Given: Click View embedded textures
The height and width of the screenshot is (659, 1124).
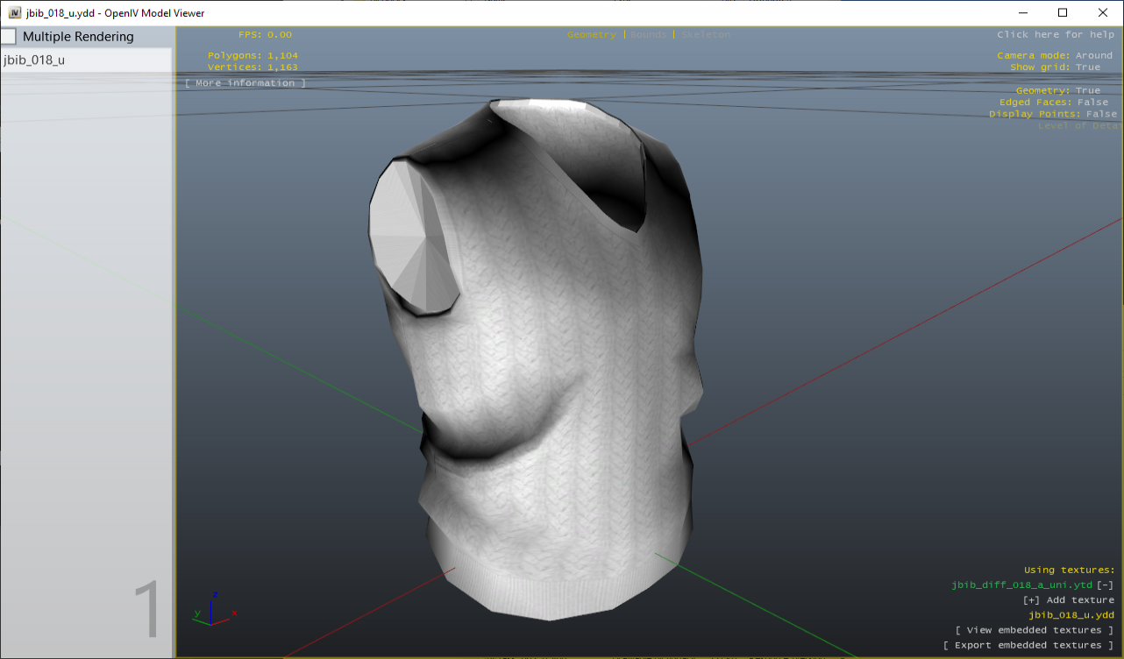Looking at the screenshot, I should click(x=1035, y=629).
